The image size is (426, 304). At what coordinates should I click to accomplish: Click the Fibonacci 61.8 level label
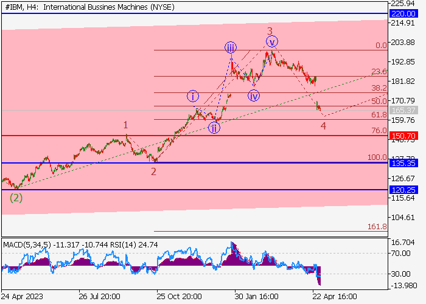[x=379, y=114]
